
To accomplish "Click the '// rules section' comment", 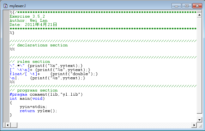I will click(30, 62).
